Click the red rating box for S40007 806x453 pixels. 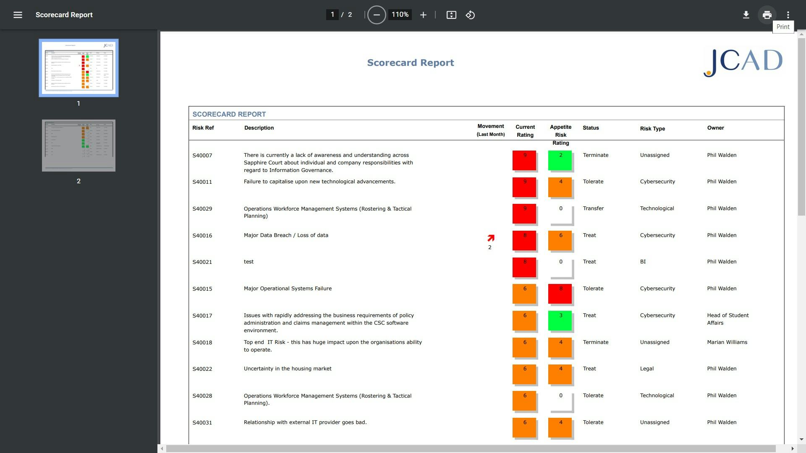click(524, 160)
